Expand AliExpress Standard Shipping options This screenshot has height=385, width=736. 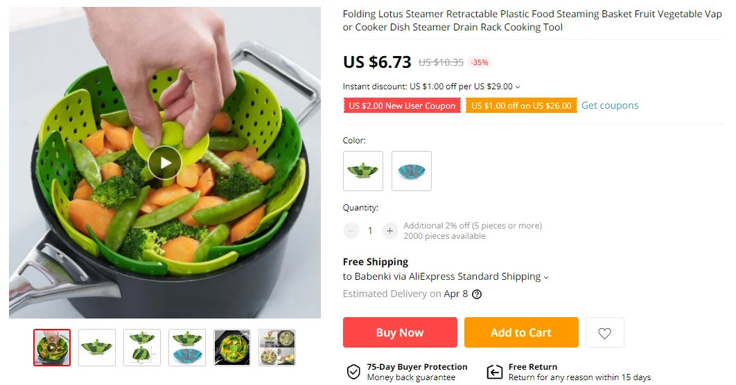546,277
